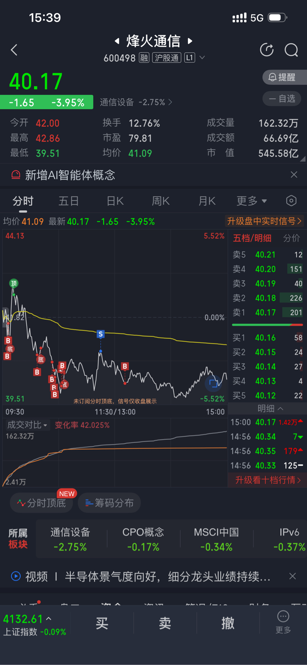Tap the 融 margin tag
This screenshot has width=307, height=665.
144,58
